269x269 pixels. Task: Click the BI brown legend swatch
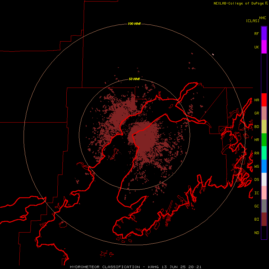tap(264, 219)
